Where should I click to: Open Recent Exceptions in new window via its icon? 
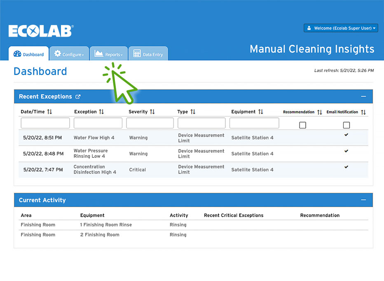point(78,96)
